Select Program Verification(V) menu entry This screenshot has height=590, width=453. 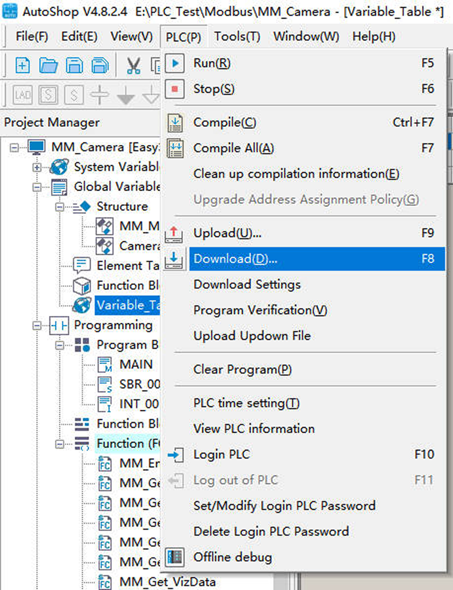[304, 310]
